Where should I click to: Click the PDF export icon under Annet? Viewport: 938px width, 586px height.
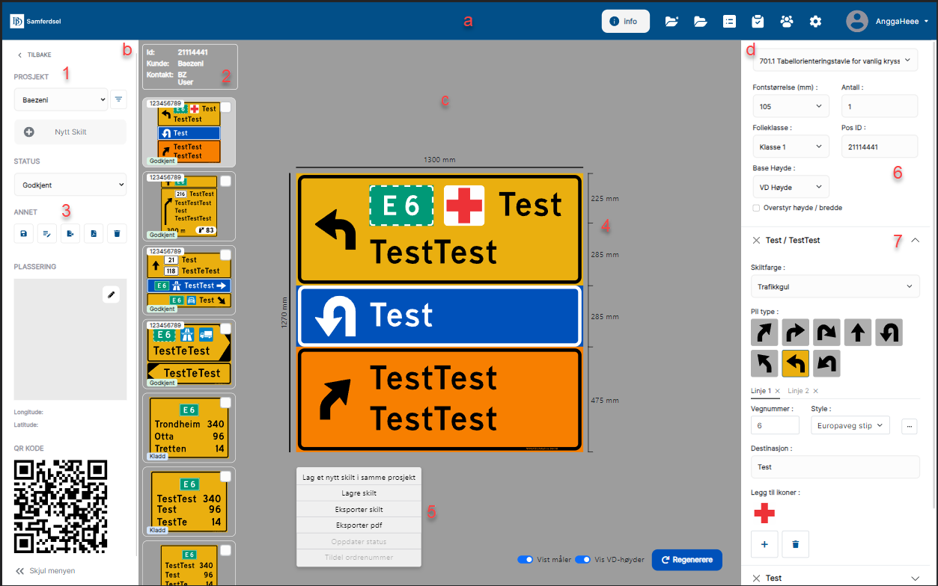point(94,234)
